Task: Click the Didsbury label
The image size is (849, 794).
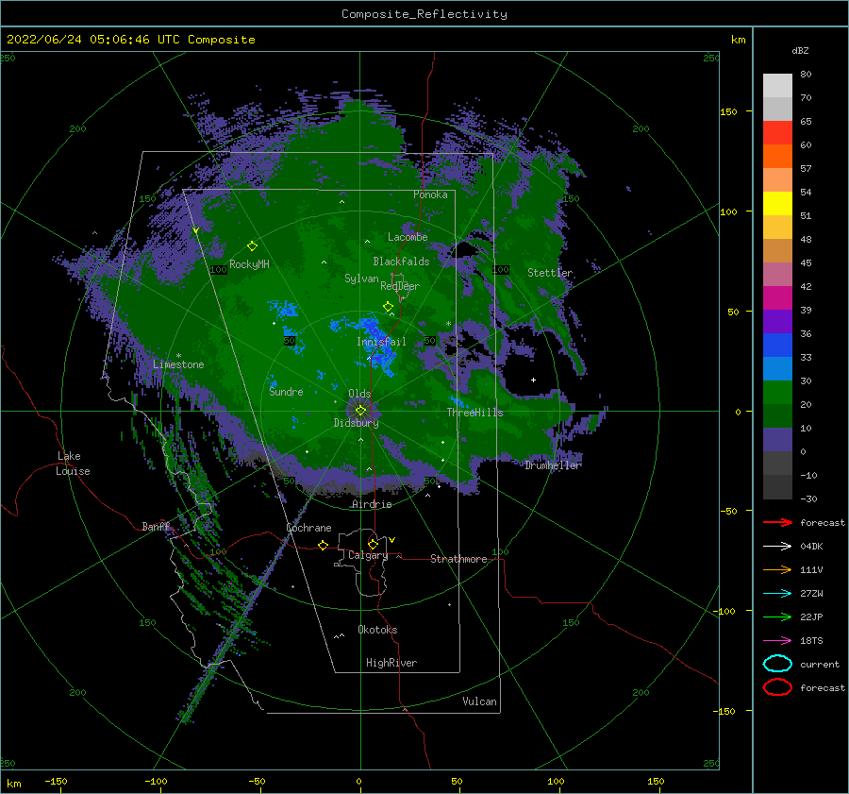Action: click(x=356, y=423)
